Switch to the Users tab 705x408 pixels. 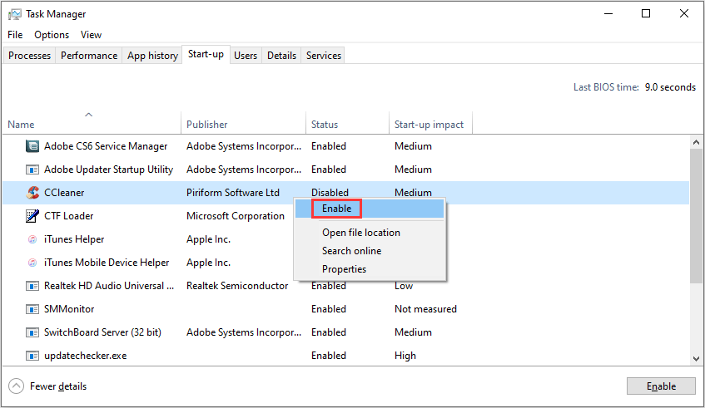[x=246, y=56]
